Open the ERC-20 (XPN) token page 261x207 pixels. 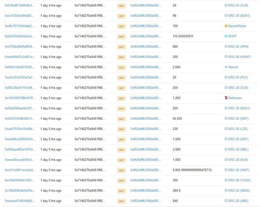tap(238, 47)
